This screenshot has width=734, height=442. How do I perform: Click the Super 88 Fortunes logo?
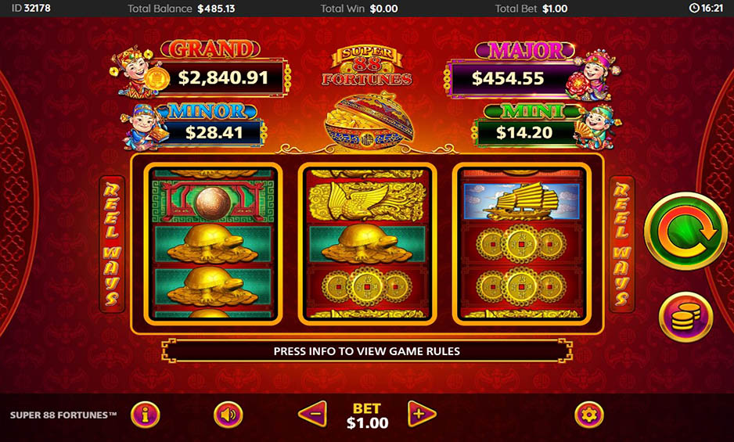tap(366, 66)
